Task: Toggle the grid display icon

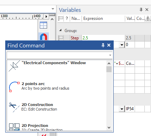Action: click(43, 25)
